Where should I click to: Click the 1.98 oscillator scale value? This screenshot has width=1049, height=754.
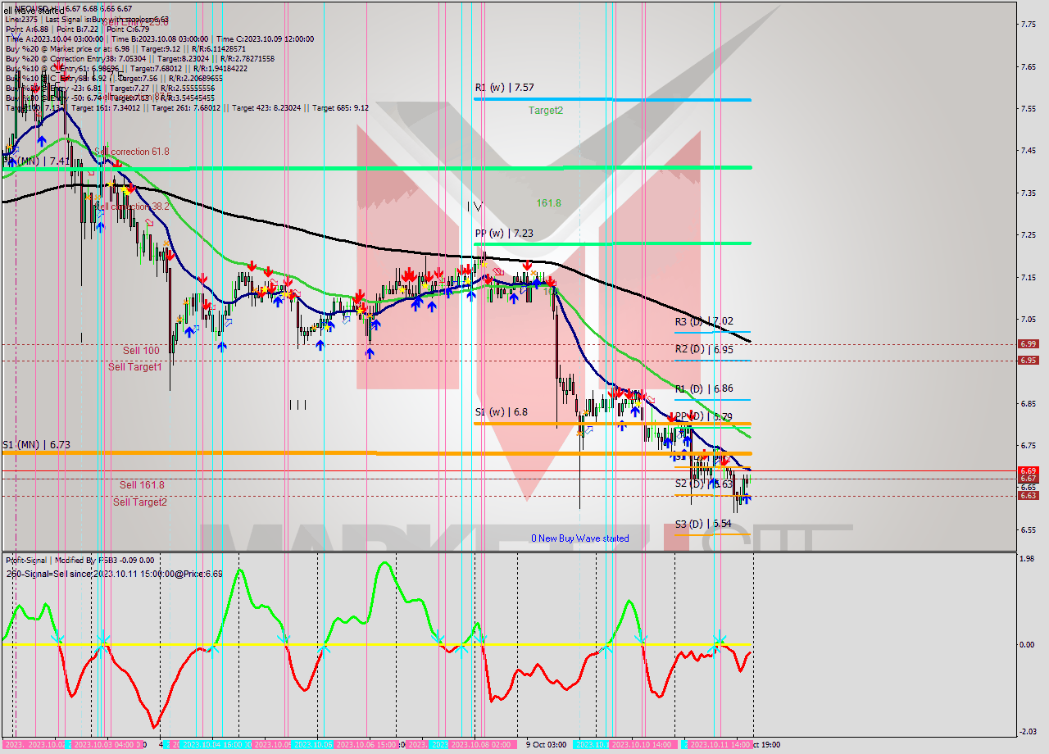coord(1028,559)
